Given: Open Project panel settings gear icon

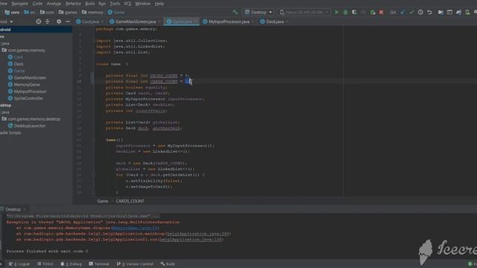Looking at the screenshot, I should [59, 22].
